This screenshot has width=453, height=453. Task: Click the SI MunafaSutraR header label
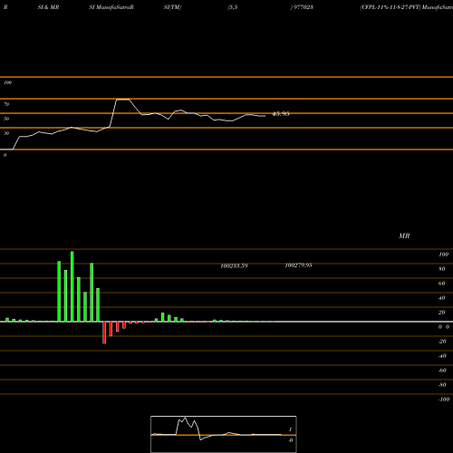click(x=111, y=7)
